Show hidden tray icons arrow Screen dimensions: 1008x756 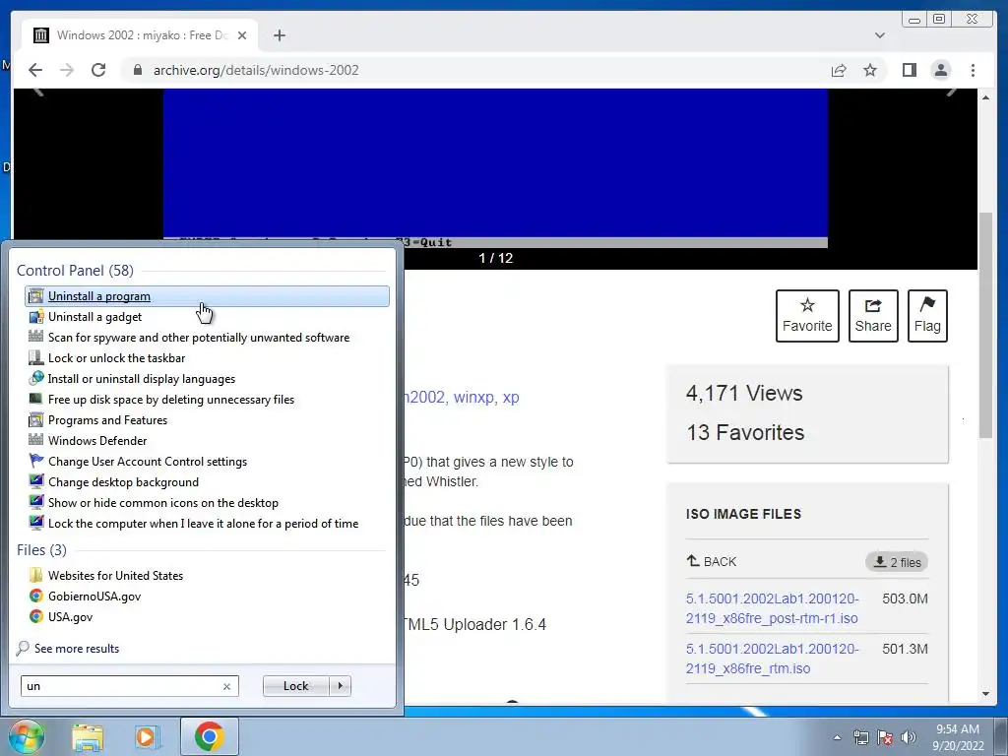(837, 737)
